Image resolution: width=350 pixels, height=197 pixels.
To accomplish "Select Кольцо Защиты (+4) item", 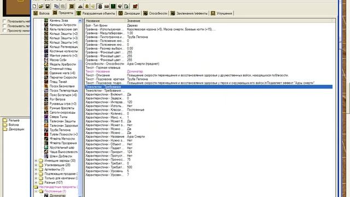I will [63, 42].
